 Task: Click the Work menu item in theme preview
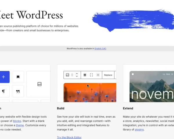click(168, 74)
